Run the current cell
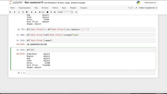 coord(42,12)
